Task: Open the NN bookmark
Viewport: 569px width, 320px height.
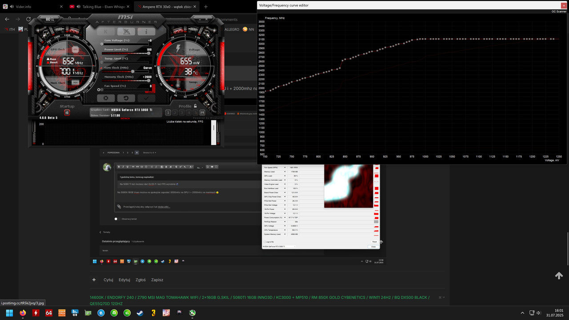Action: coord(248,29)
